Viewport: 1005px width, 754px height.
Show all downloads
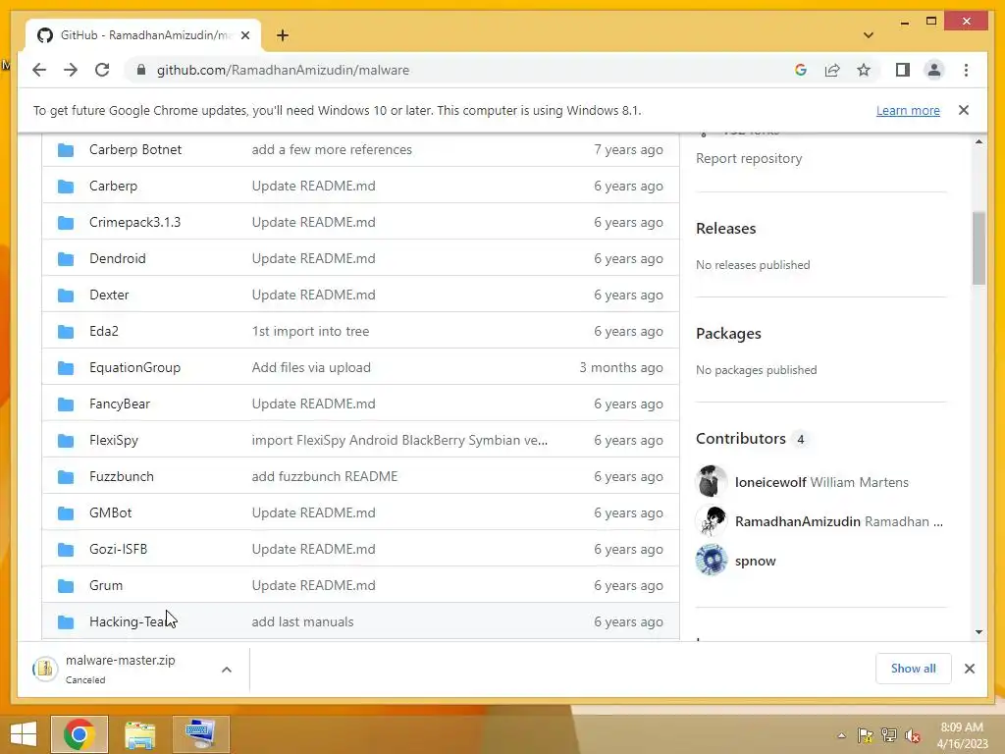(913, 669)
